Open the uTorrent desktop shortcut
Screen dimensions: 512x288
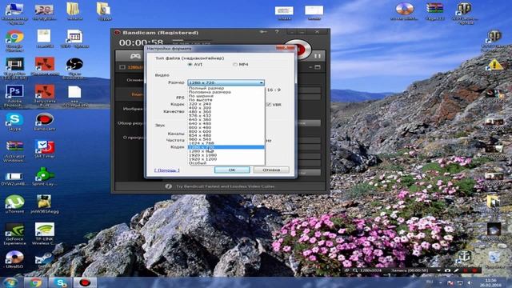coord(14,204)
